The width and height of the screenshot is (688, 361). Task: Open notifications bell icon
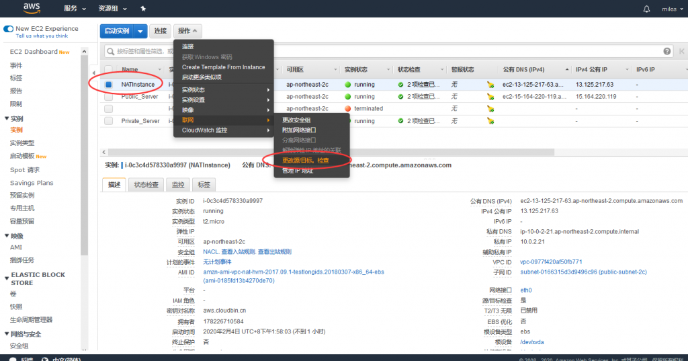(646, 9)
